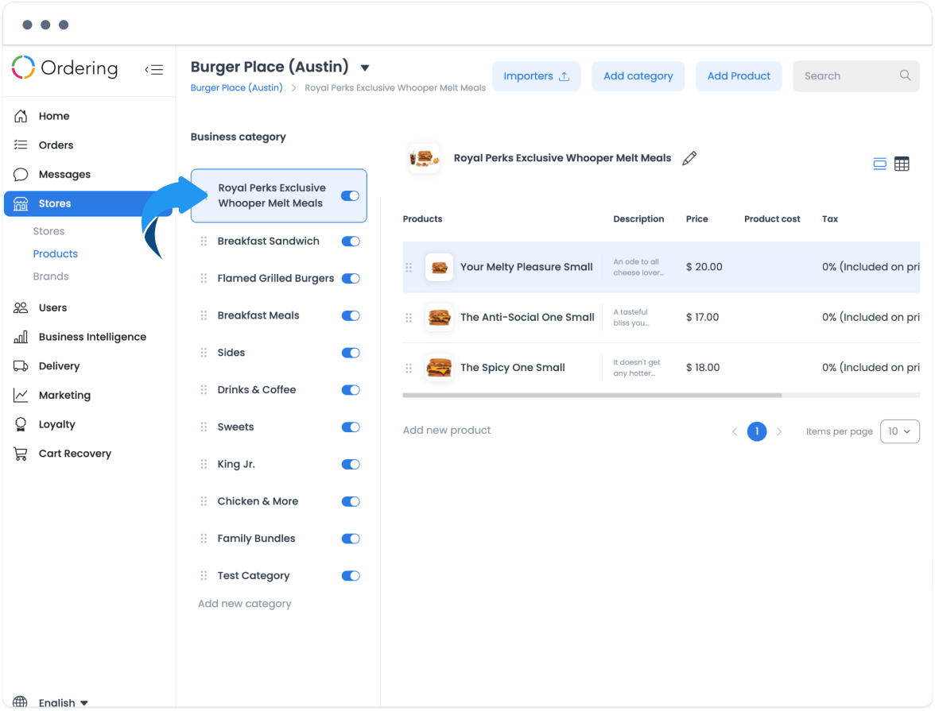
Task: Grab drag handle for Breakfast Sandwich category
Action: 204,242
